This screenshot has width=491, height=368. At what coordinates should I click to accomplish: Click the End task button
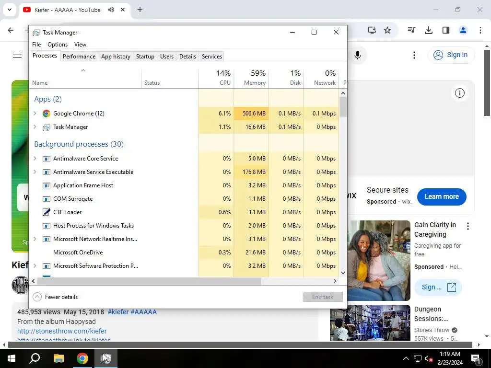(323, 297)
